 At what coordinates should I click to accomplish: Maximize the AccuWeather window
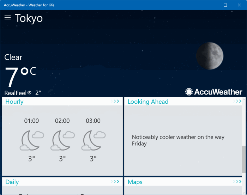tap(225, 5)
